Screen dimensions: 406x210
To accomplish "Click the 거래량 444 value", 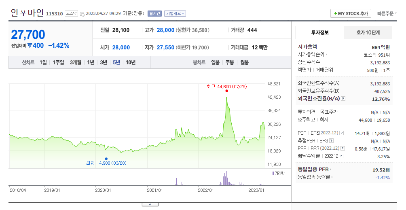I will point(252,30).
